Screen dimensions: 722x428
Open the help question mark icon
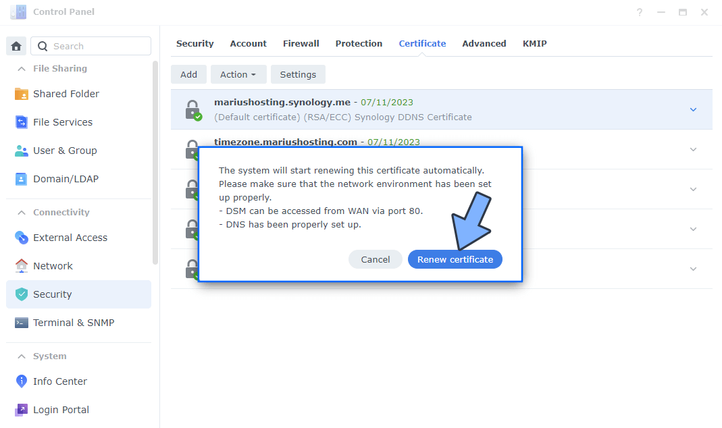640,12
